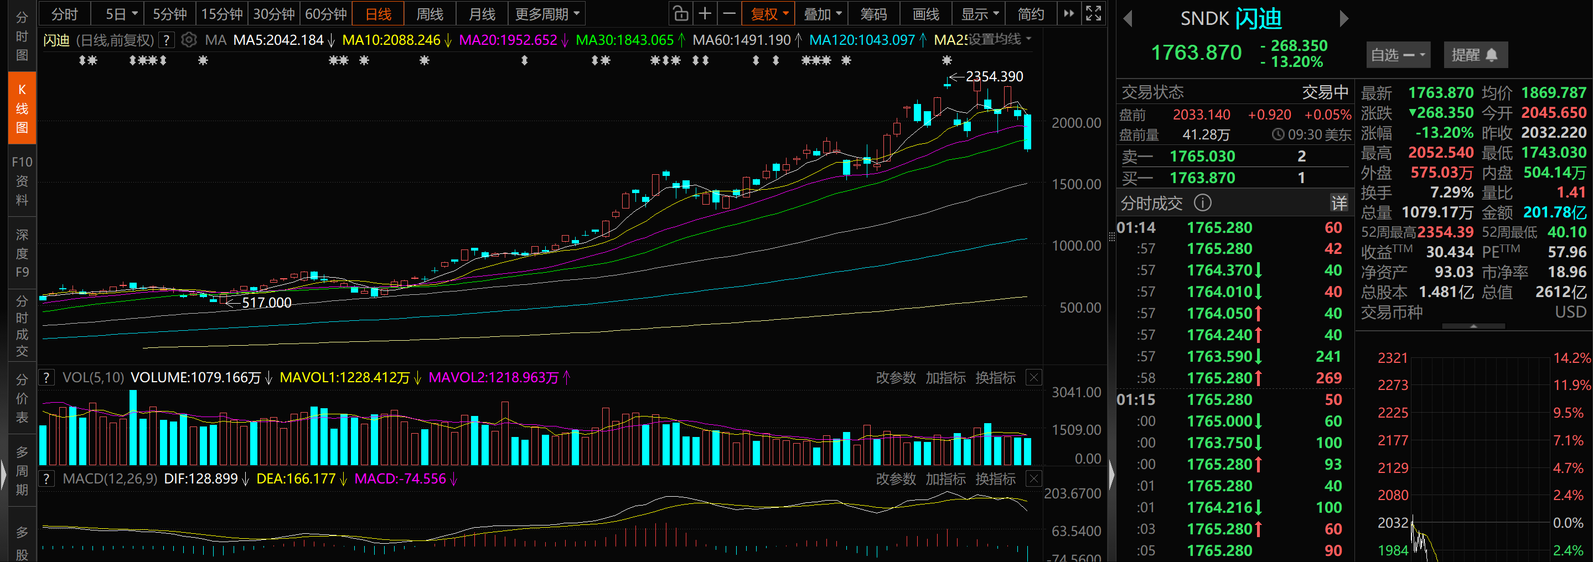Click the double-arrow more tools icon
The width and height of the screenshot is (1593, 562).
pos(1069,13)
